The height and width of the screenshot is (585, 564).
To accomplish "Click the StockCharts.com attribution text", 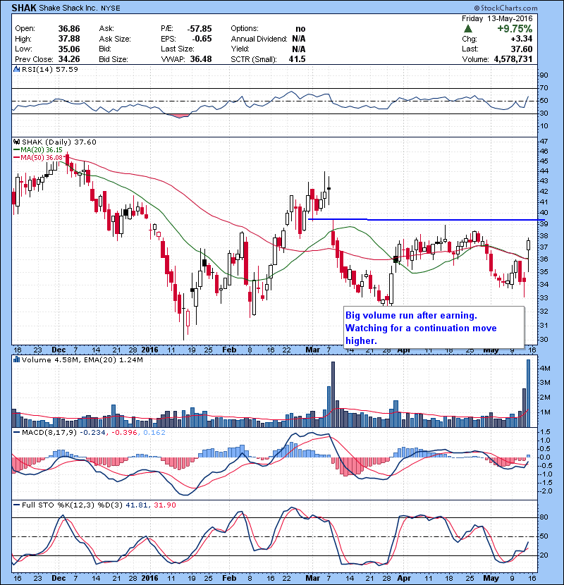I will click(x=505, y=8).
